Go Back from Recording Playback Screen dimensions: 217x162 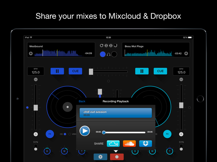coord(82,101)
